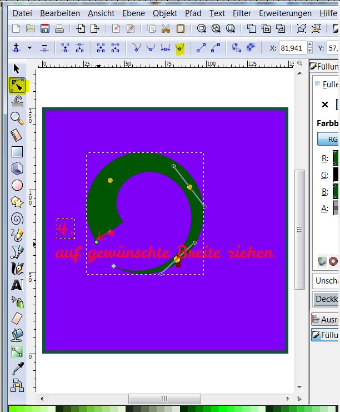Open the dropdown arrow beside insert node
Viewport: 340px width, 412px height.
(29, 48)
